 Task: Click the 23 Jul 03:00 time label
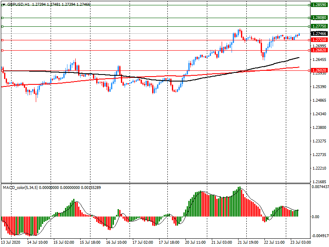point(301,242)
